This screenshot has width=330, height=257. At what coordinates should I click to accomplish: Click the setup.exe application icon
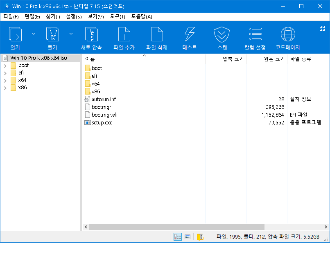coord(87,122)
